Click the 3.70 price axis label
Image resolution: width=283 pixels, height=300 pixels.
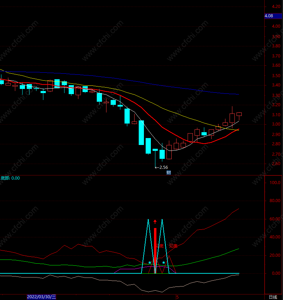tap(276, 56)
